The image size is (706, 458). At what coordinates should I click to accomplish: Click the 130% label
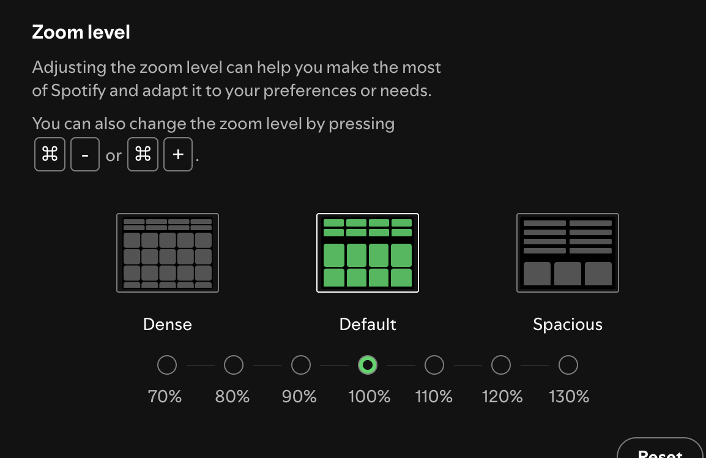569,397
